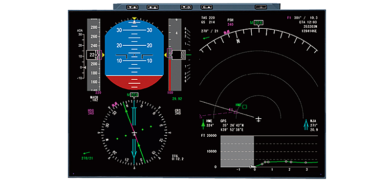
Task: Click the green HME waypoint symbol on map
Action: pos(245,107)
